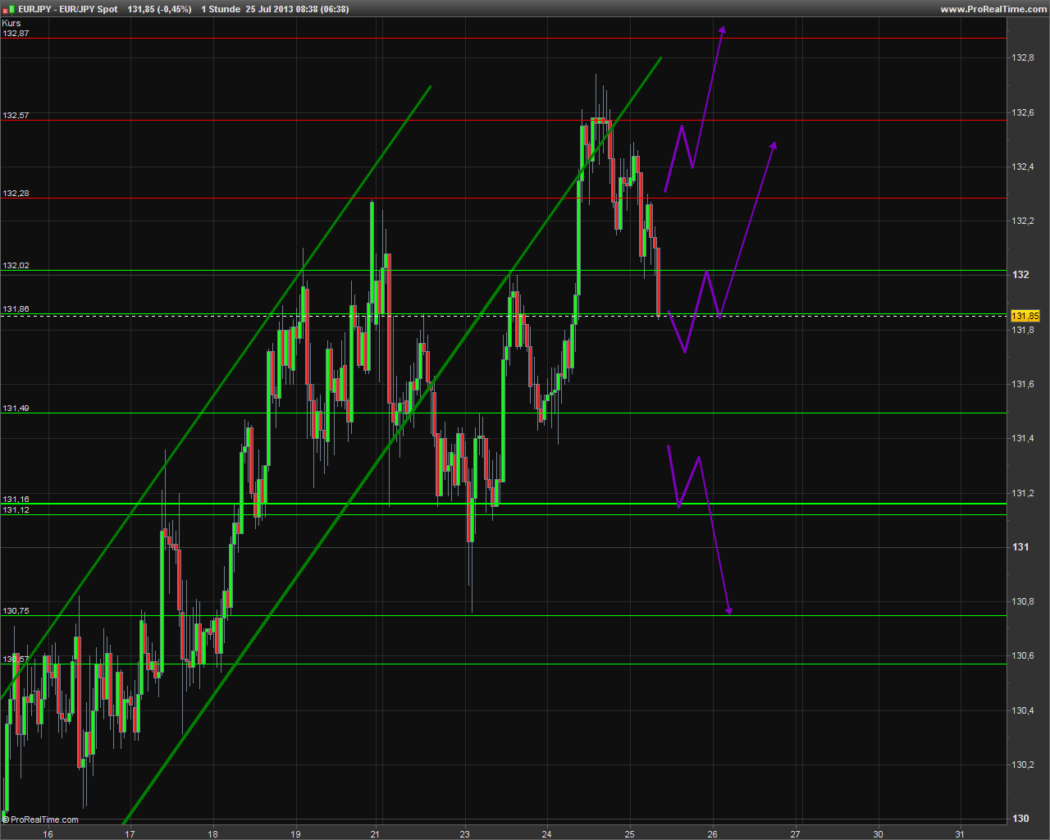Click 131,8 on the price axis

point(1023,330)
